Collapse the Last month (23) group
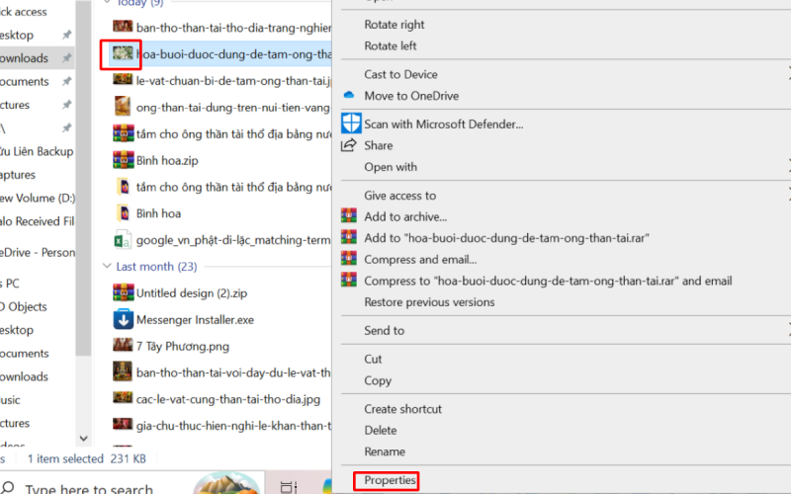This screenshot has width=791, height=494. tap(108, 267)
